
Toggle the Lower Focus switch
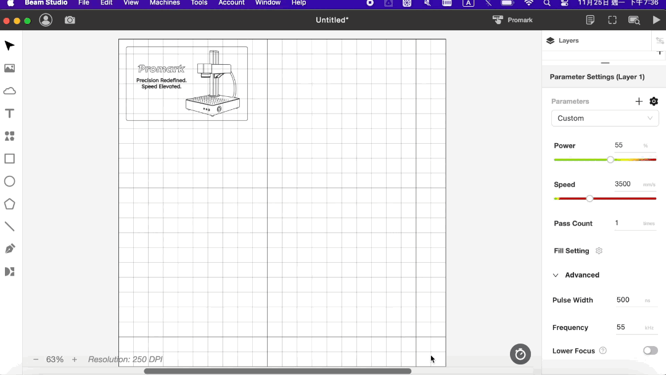[651, 350]
